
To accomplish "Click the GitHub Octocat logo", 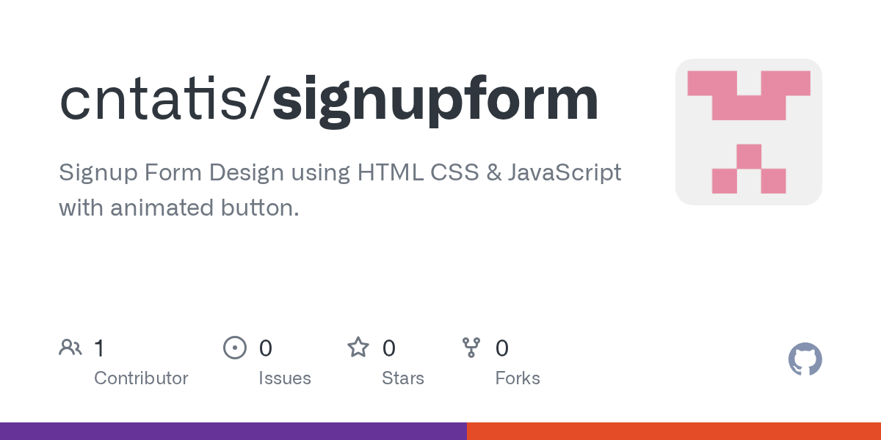I will point(805,359).
